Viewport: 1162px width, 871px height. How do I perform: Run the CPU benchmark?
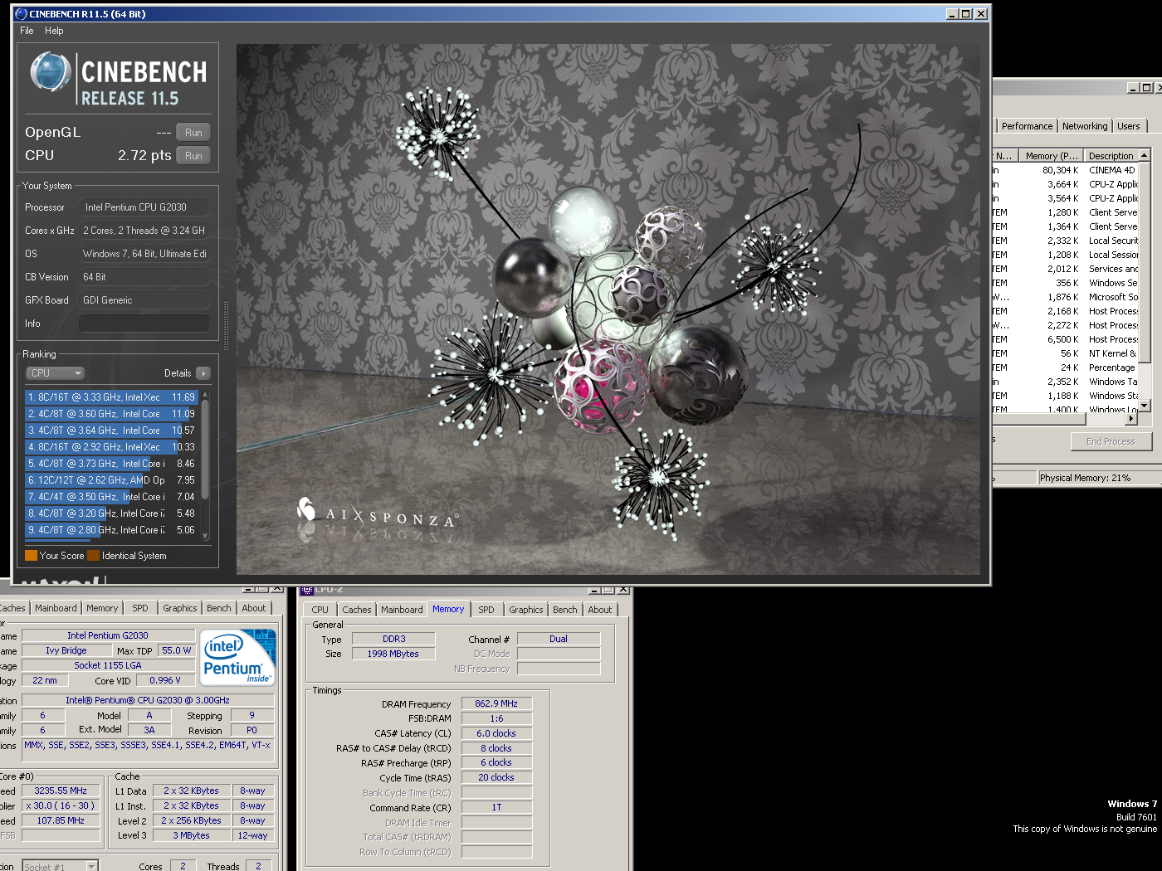[x=193, y=156]
